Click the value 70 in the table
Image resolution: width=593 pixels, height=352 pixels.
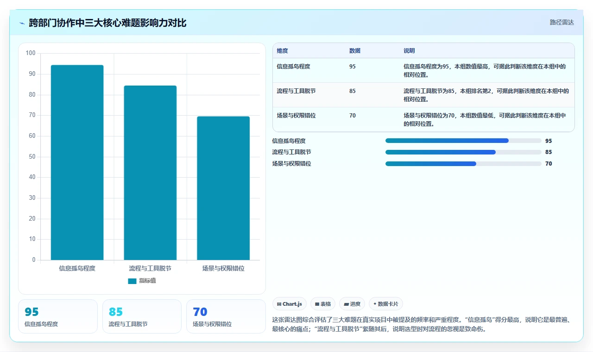(353, 116)
